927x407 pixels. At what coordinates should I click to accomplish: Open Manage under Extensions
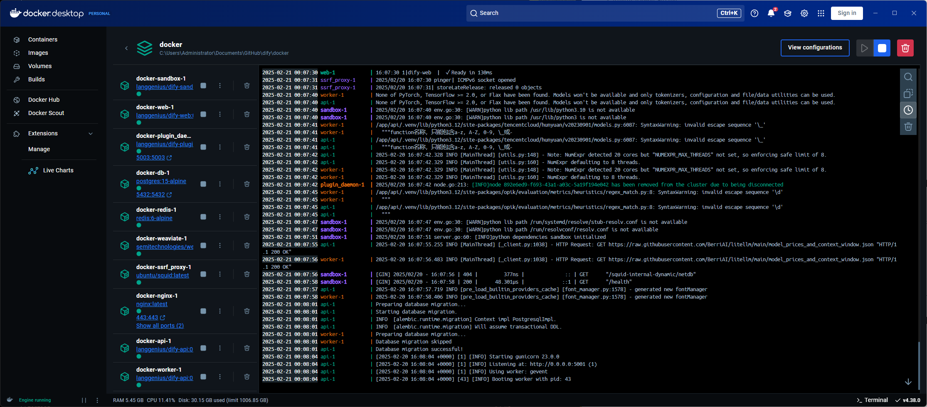pos(39,149)
